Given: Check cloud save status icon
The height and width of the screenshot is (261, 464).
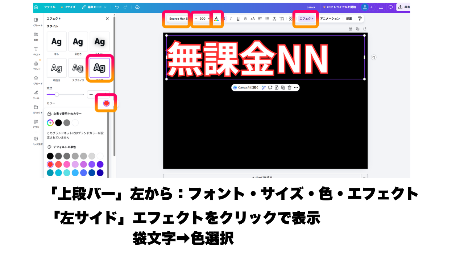Looking at the screenshot, I should pos(137,7).
